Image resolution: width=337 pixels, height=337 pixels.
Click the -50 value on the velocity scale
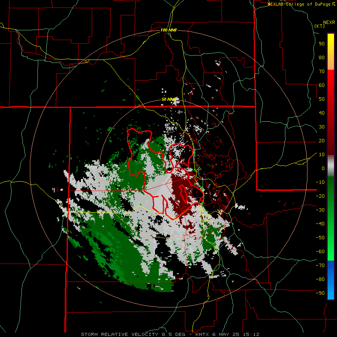320,238
